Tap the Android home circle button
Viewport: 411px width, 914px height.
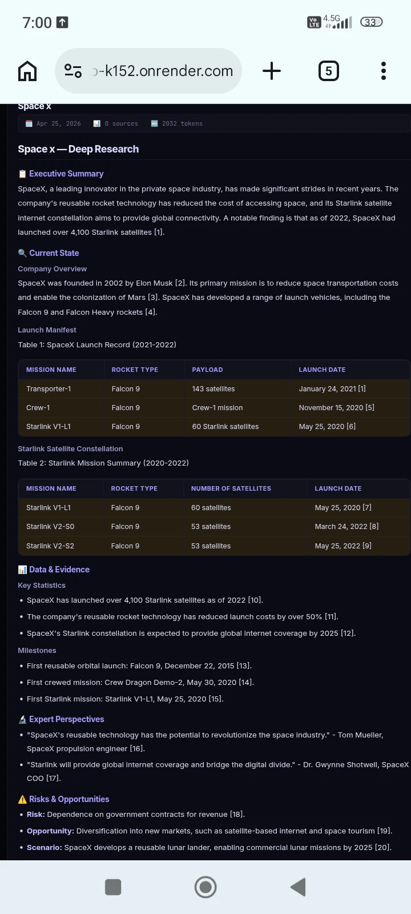205,887
